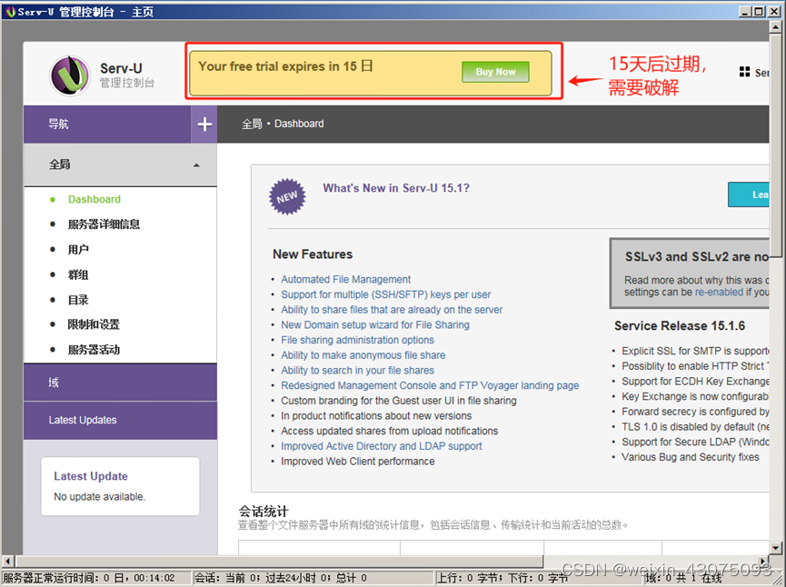Screen dimensions: 786x587
Task: Open 限制和设置 in the sidebar
Action: pos(94,324)
